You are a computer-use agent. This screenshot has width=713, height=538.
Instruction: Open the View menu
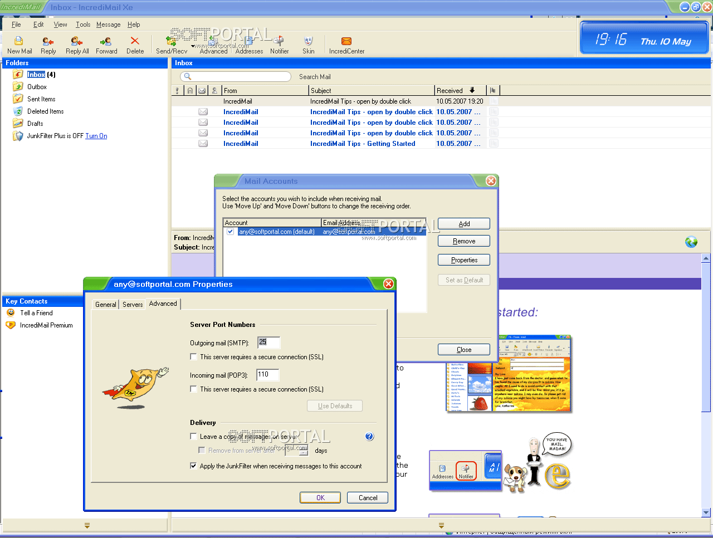point(60,25)
